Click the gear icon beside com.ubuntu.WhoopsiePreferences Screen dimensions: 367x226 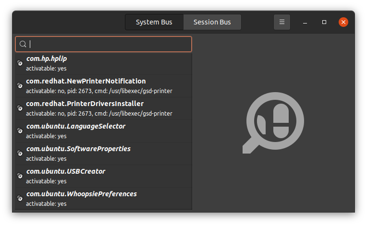pos(20,199)
